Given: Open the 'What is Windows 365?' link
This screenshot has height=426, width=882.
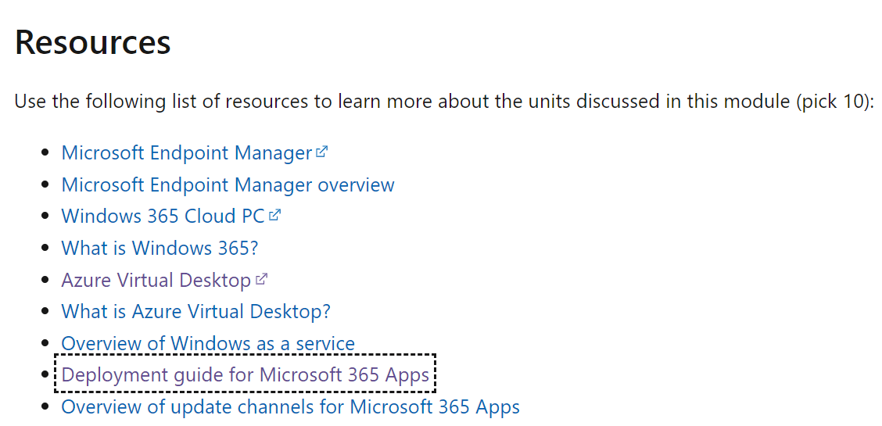Looking at the screenshot, I should tap(160, 249).
